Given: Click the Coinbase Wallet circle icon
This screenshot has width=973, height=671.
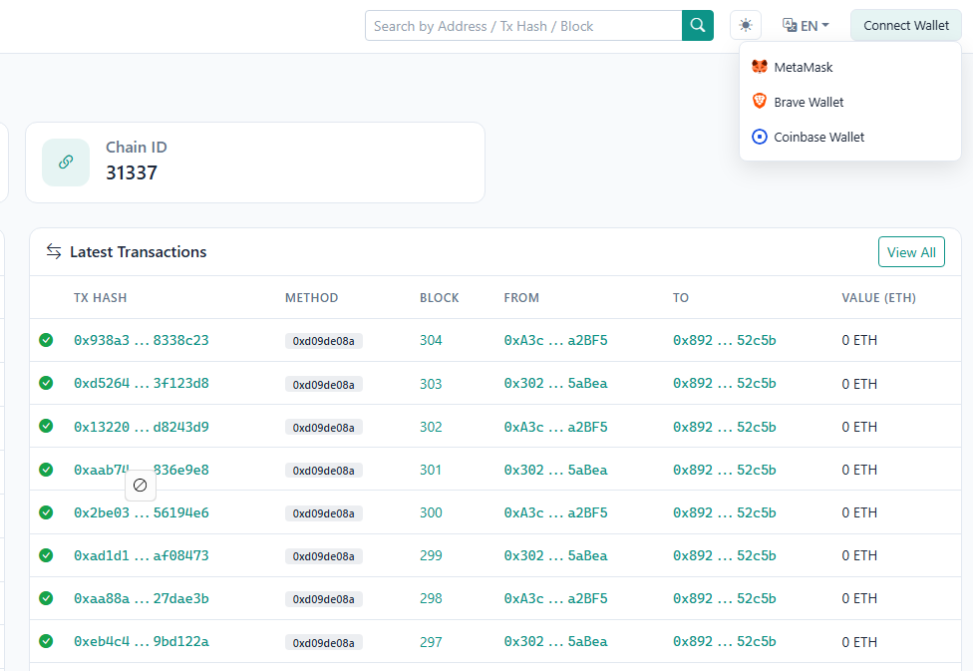Looking at the screenshot, I should pos(760,137).
